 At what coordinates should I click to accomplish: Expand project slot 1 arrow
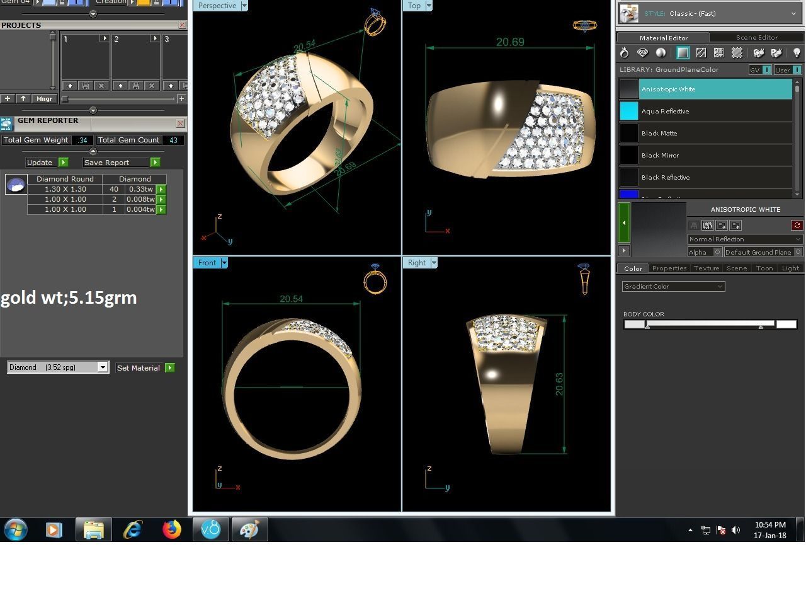pos(105,38)
